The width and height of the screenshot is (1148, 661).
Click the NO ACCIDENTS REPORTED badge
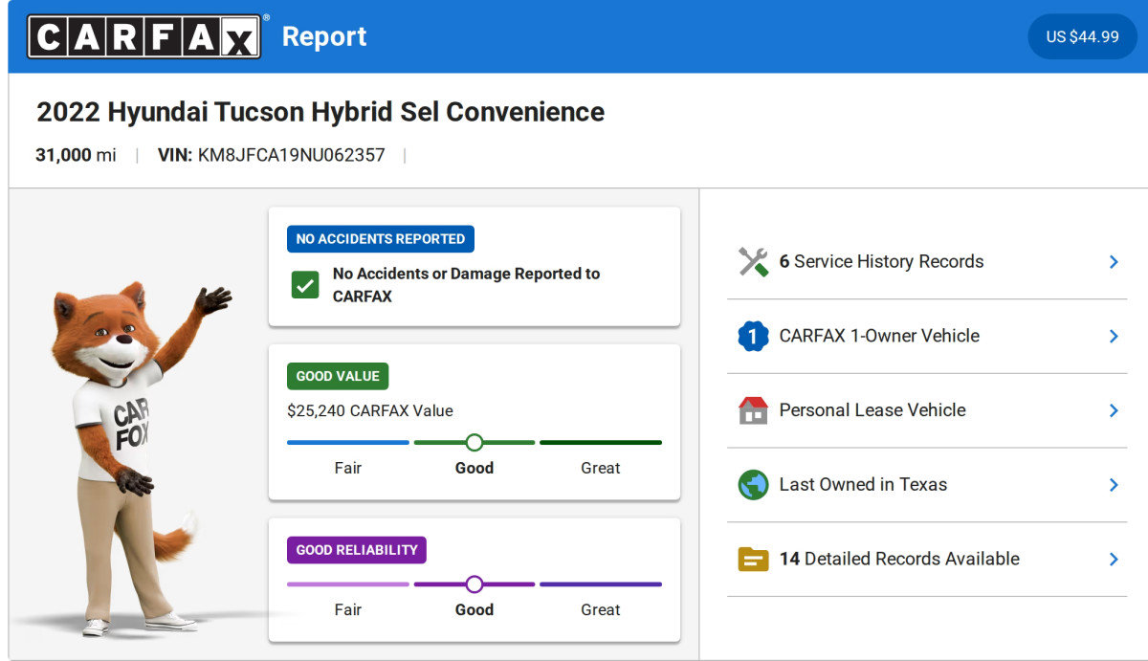pyautogui.click(x=381, y=239)
